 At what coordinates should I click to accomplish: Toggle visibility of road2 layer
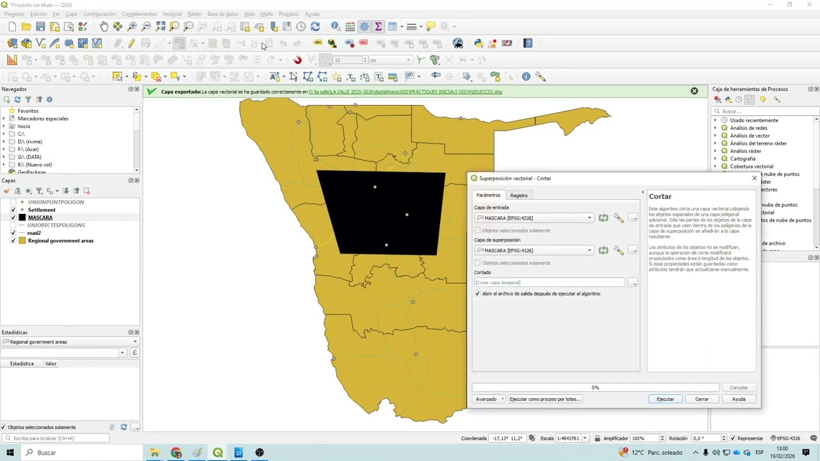coord(13,233)
